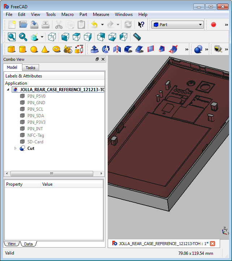The image size is (232, 261).
Task: Open the Part workbench selector dropdown
Action: click(x=177, y=25)
